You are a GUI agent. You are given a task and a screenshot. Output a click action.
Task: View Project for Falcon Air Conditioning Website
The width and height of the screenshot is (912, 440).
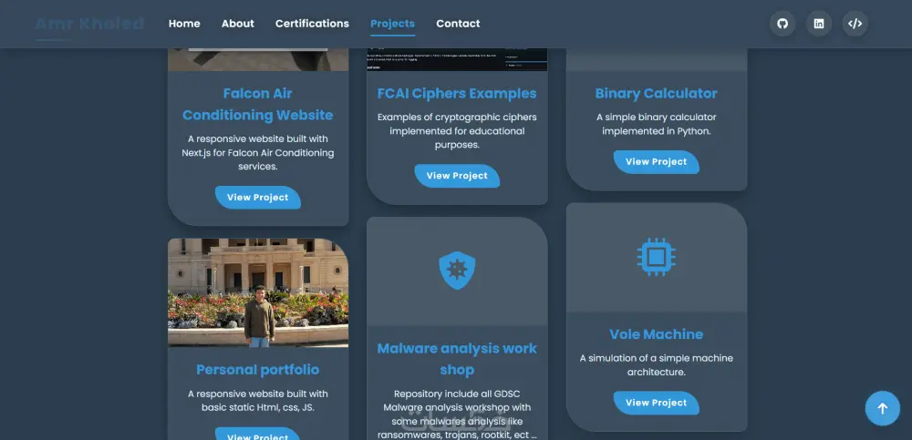point(258,198)
